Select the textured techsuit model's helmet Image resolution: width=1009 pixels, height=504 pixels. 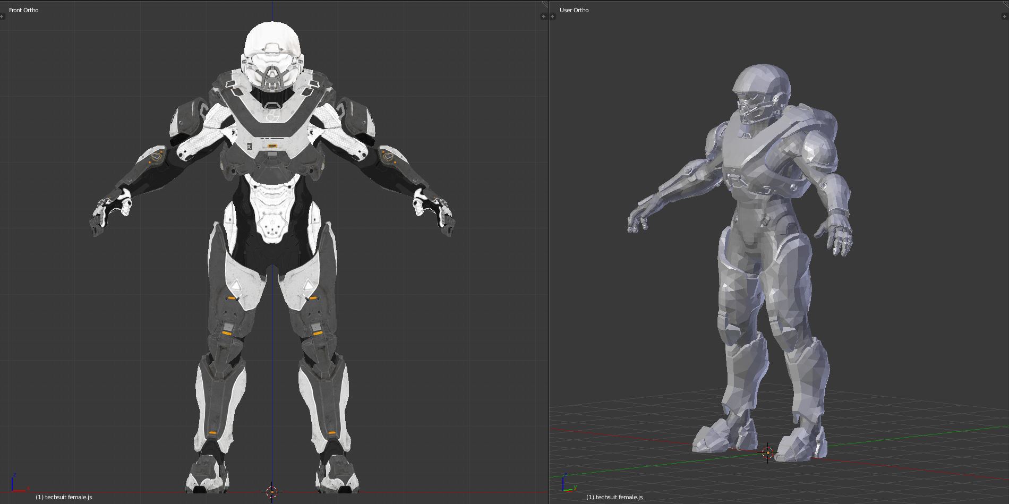point(272,56)
